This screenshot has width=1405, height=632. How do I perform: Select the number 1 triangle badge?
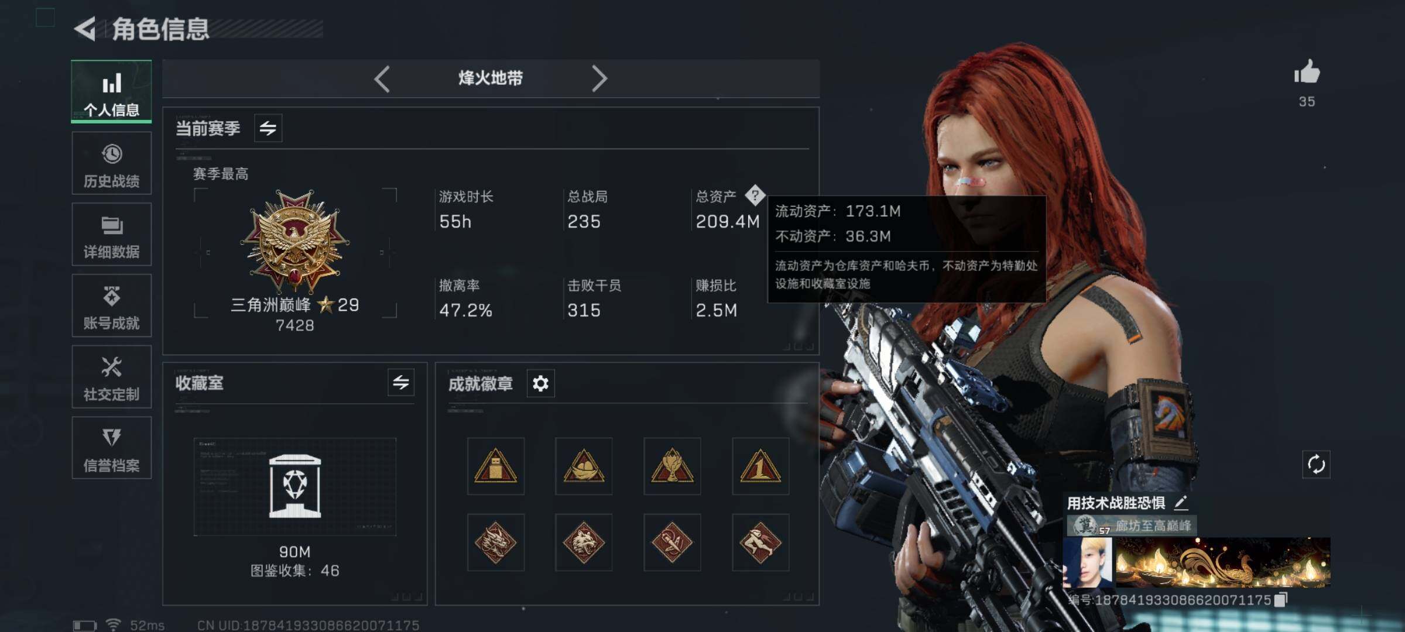click(760, 466)
